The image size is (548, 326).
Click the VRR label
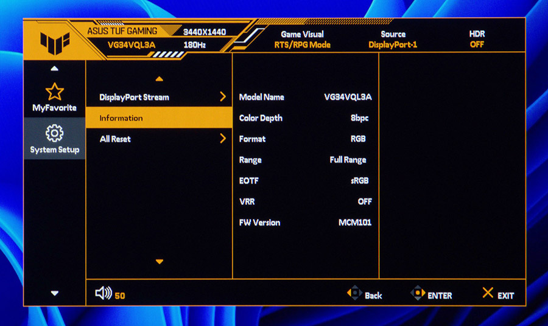(x=247, y=201)
